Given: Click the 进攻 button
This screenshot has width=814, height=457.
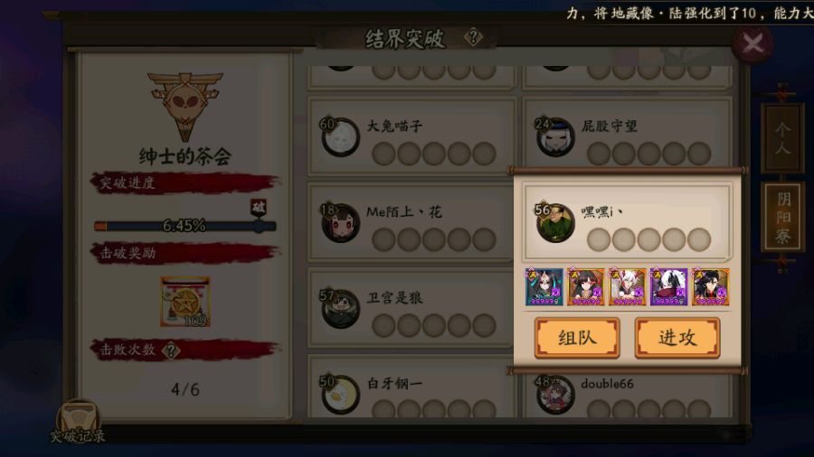Looking at the screenshot, I should tap(677, 338).
